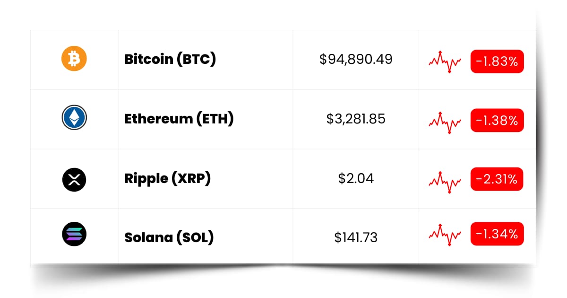Select the Solana (SOL) name

coord(169,237)
